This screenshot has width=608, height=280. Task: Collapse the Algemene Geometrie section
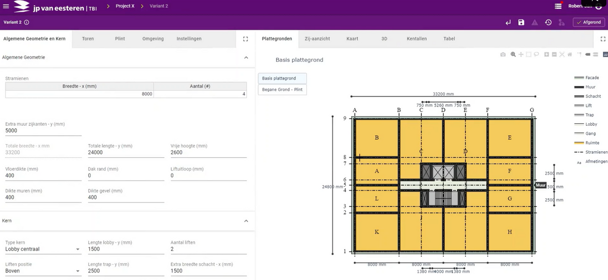pyautogui.click(x=246, y=58)
